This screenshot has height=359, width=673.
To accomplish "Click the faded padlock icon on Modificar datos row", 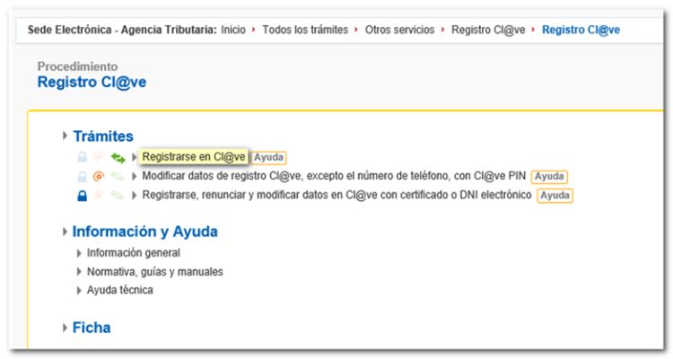I will [x=83, y=177].
